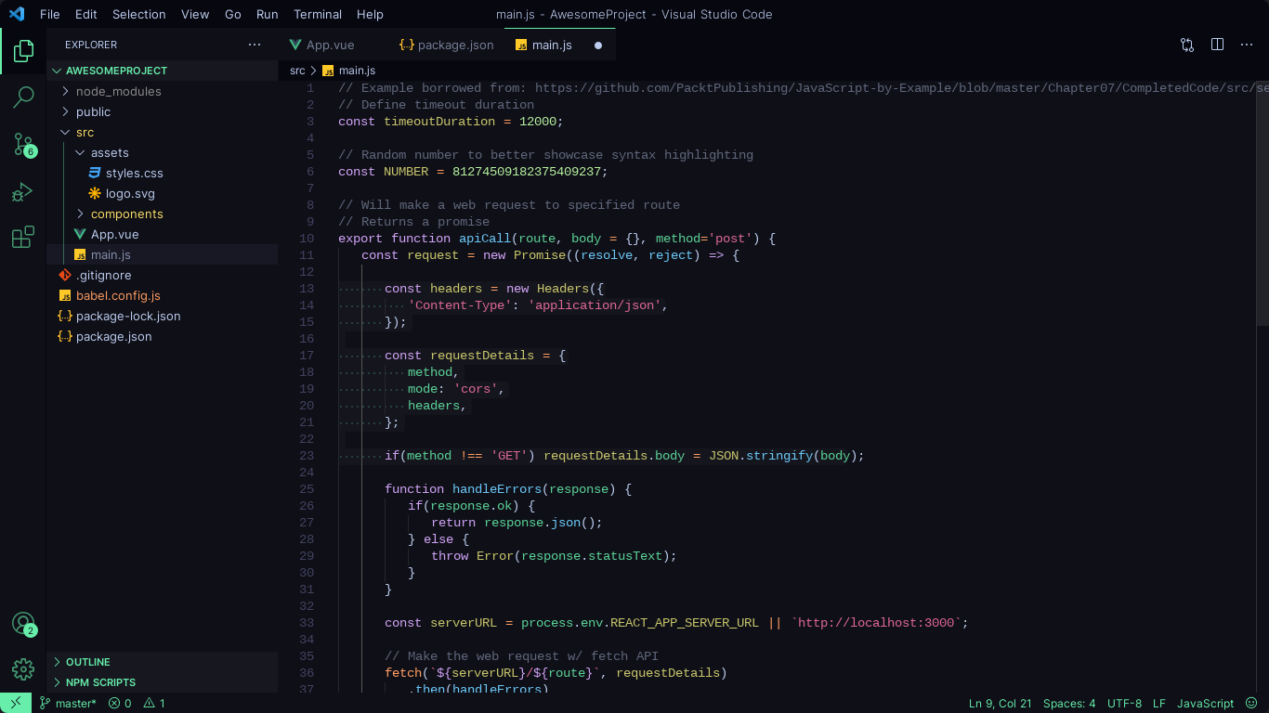This screenshot has height=713, width=1269.
Task: Open the Accounts menu icon
Action: (23, 624)
